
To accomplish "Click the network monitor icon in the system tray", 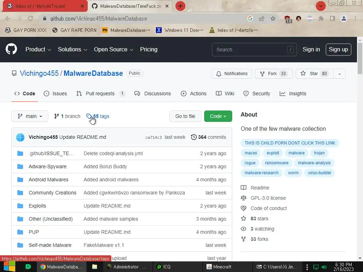I will tap(316, 267).
